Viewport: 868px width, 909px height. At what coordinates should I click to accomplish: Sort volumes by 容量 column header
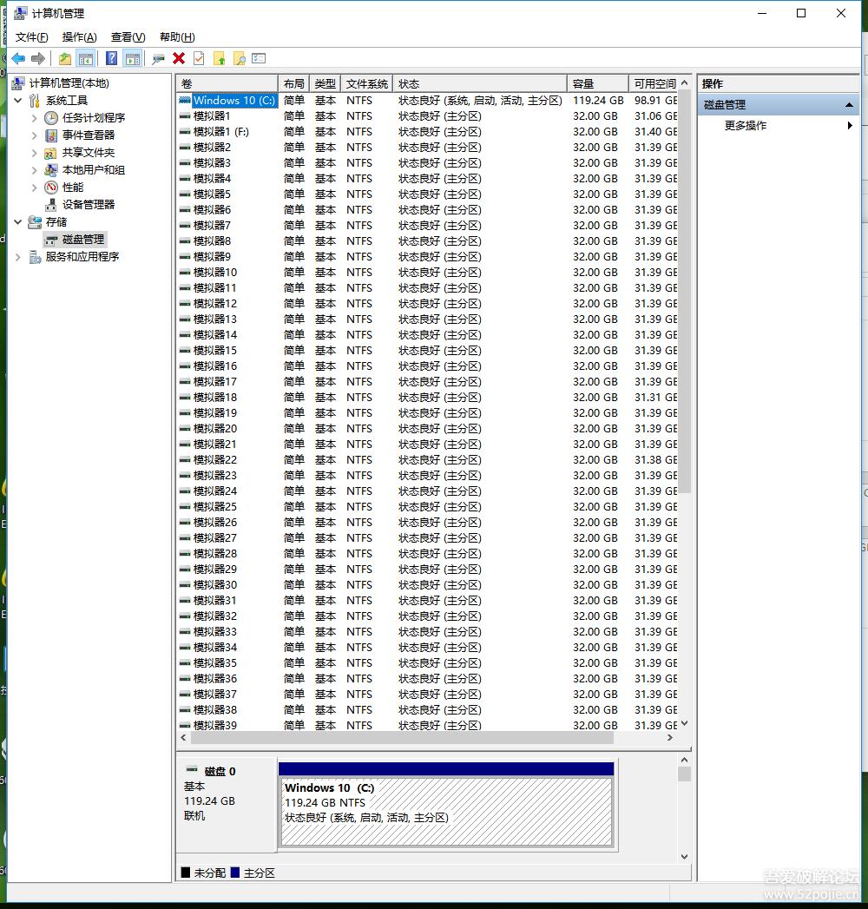[595, 83]
